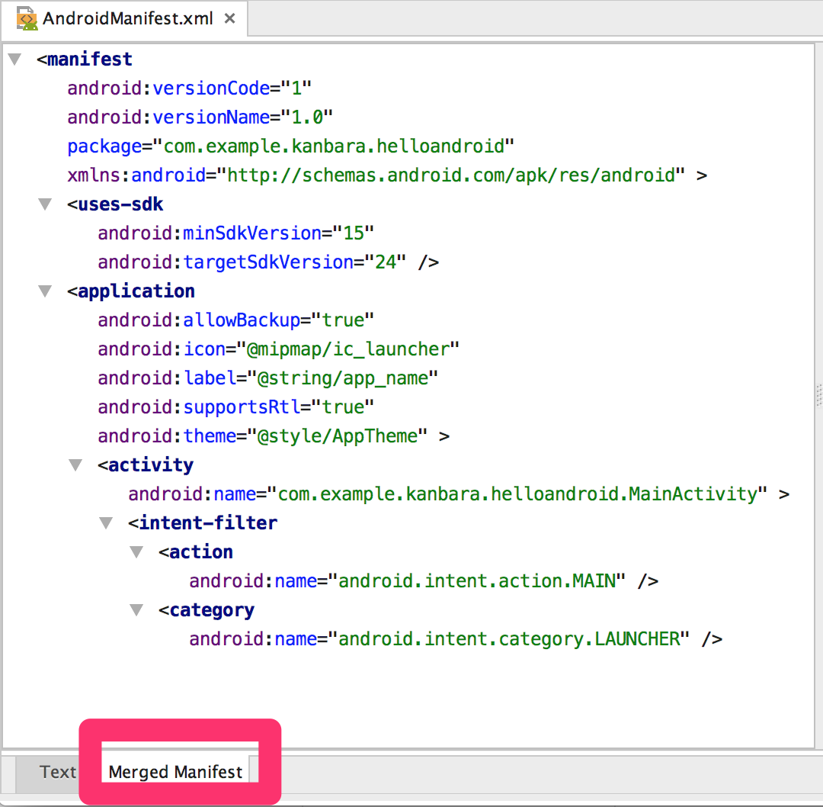Select android:versionCode="1" line

click(190, 88)
